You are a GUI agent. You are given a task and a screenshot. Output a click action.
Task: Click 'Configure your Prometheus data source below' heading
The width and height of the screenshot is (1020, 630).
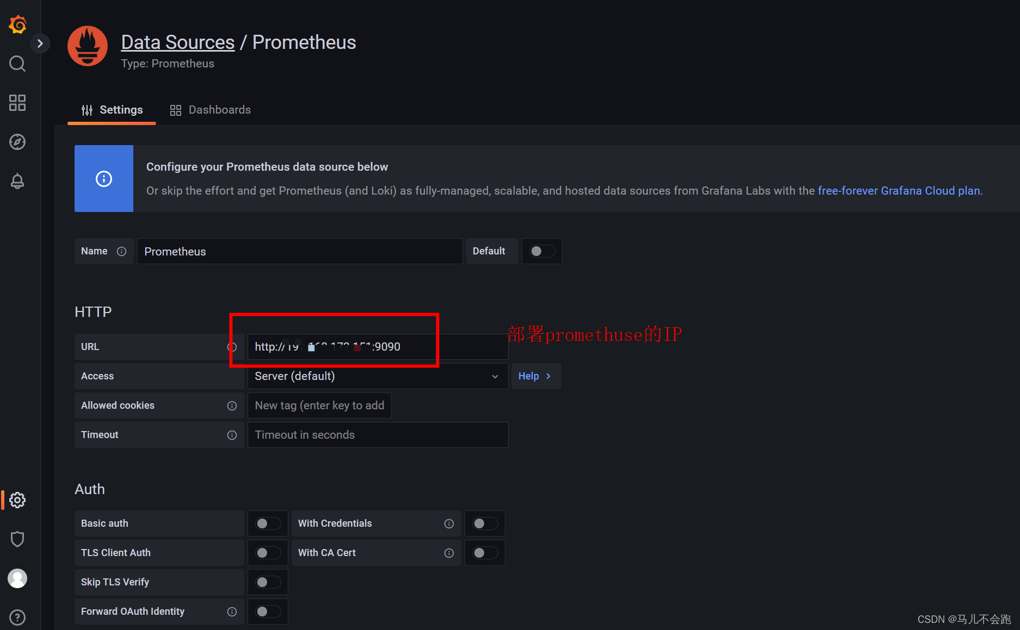tap(267, 167)
